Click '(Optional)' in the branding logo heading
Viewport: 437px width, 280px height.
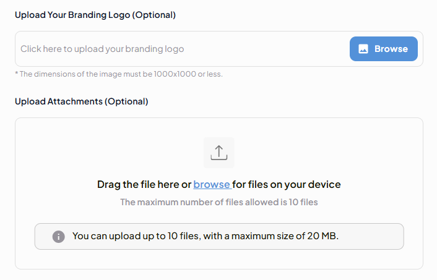coord(153,15)
